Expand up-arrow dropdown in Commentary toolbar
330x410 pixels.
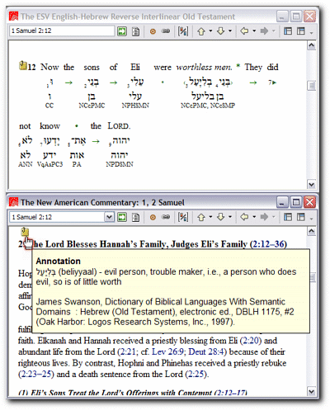click(210, 217)
